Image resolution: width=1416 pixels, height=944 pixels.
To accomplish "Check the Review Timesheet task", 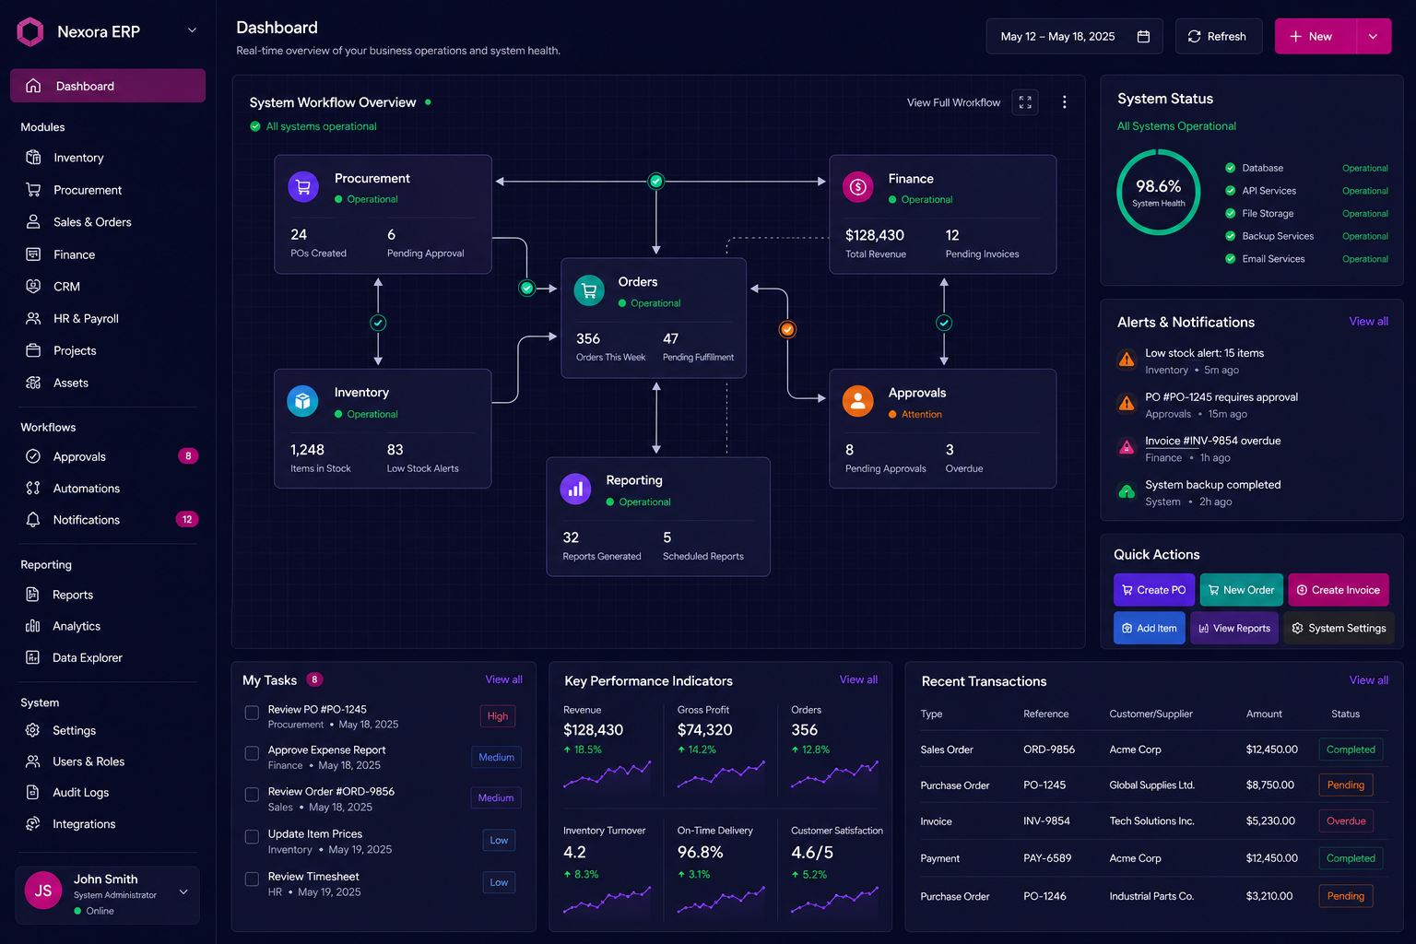I will coord(252,879).
